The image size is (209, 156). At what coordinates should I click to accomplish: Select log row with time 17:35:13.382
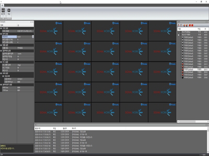(x=121, y=132)
